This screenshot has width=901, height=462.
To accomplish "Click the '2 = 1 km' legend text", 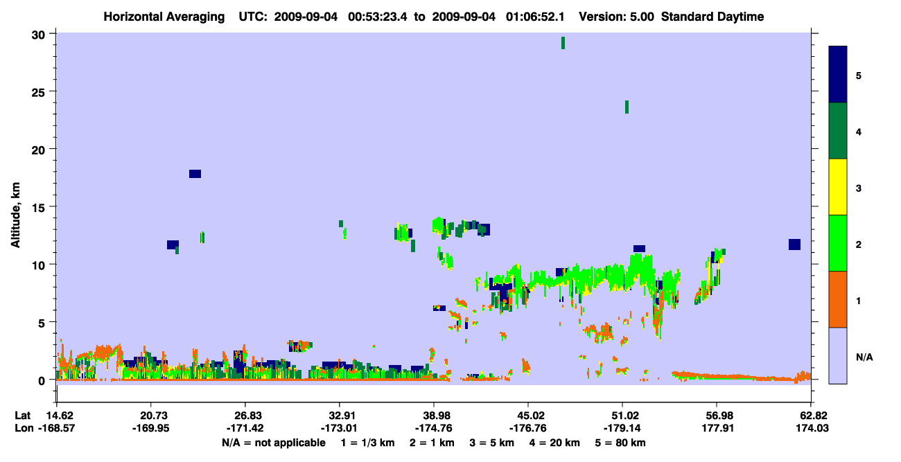I will click(432, 443).
